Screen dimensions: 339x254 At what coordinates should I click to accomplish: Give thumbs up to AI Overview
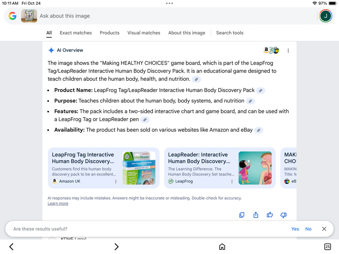(x=270, y=215)
